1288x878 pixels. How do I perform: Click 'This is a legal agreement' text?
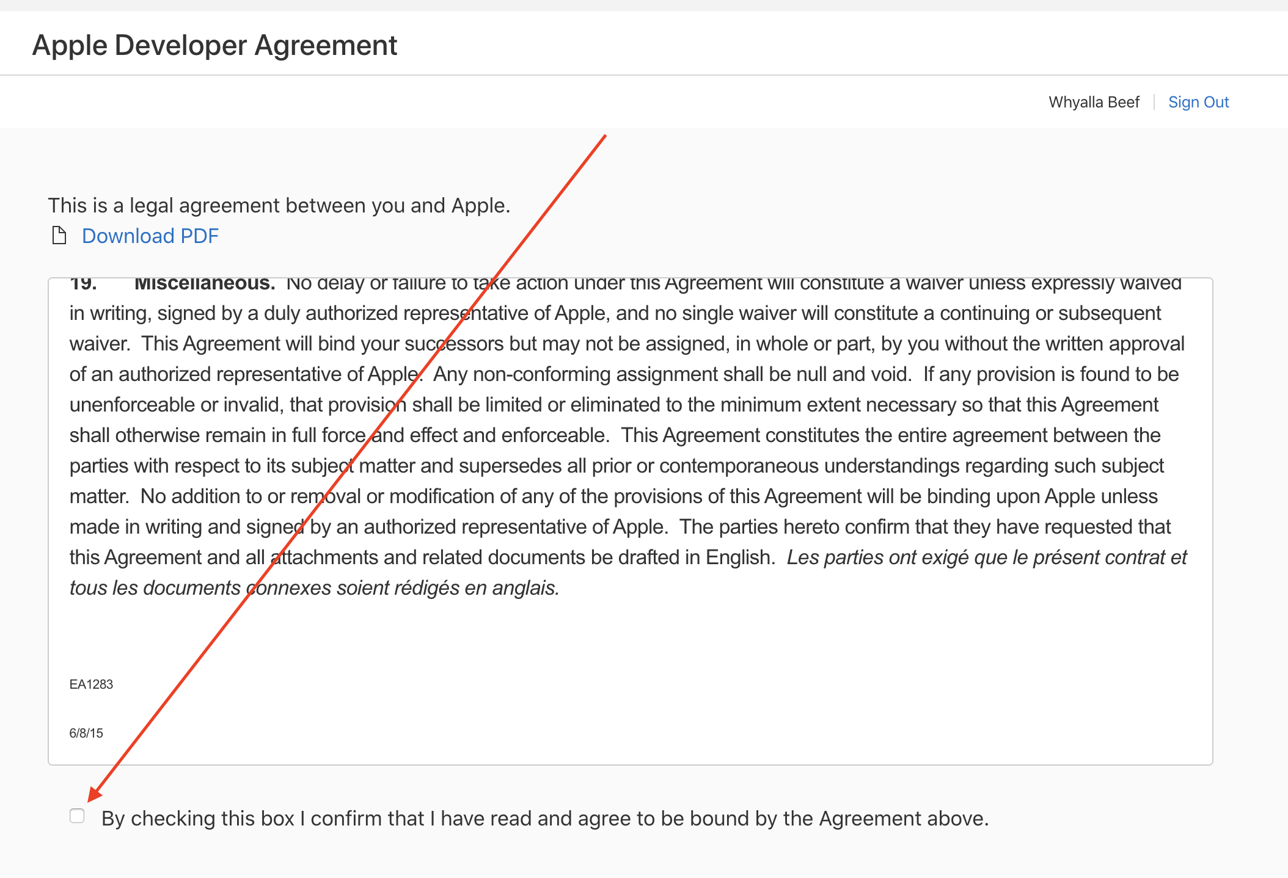click(279, 206)
